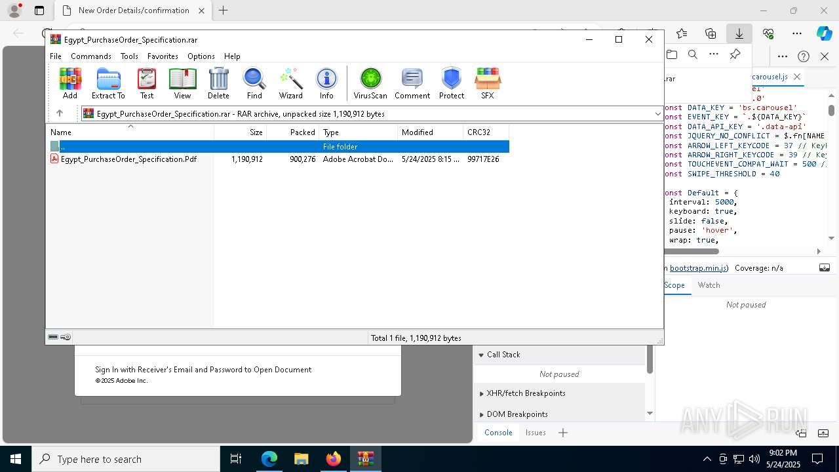This screenshot has width=839, height=472.
Task: Open Edge downloads icon in browser toolbar
Action: [x=739, y=33]
